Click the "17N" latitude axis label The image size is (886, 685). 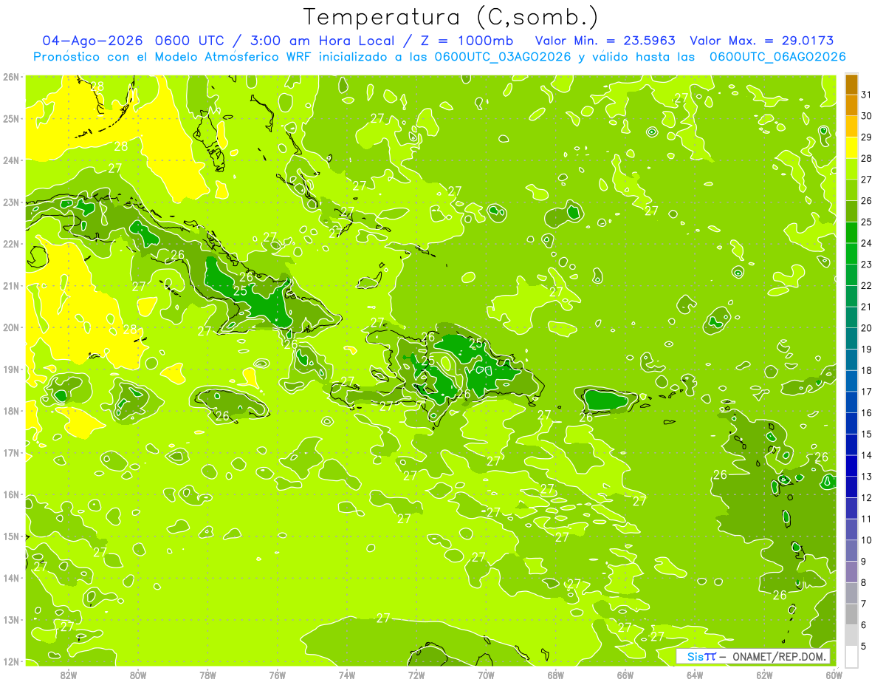tap(11, 452)
